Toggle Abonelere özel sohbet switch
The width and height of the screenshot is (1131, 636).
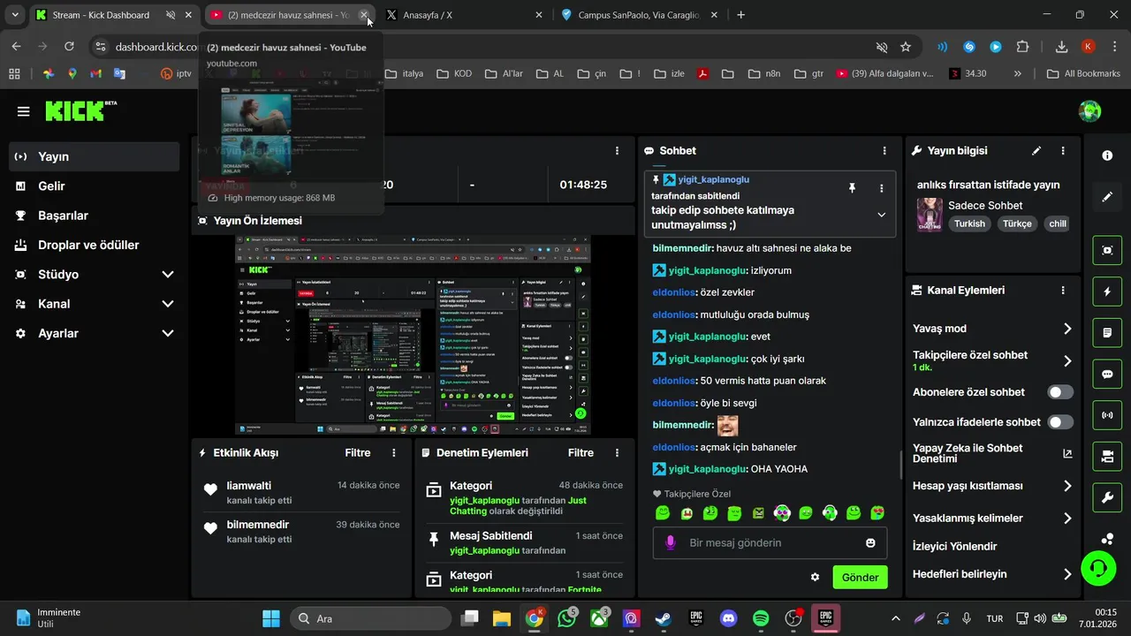(1060, 392)
